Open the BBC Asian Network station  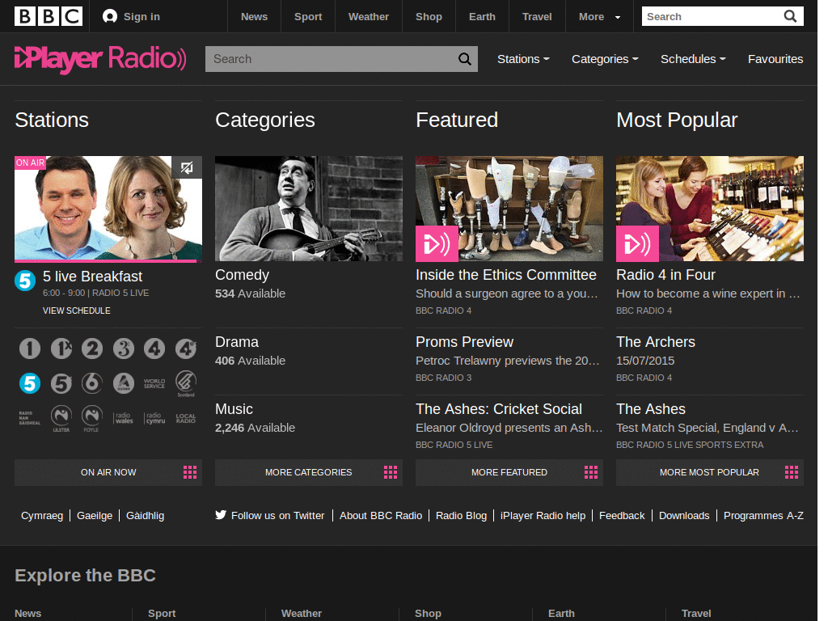(123, 383)
